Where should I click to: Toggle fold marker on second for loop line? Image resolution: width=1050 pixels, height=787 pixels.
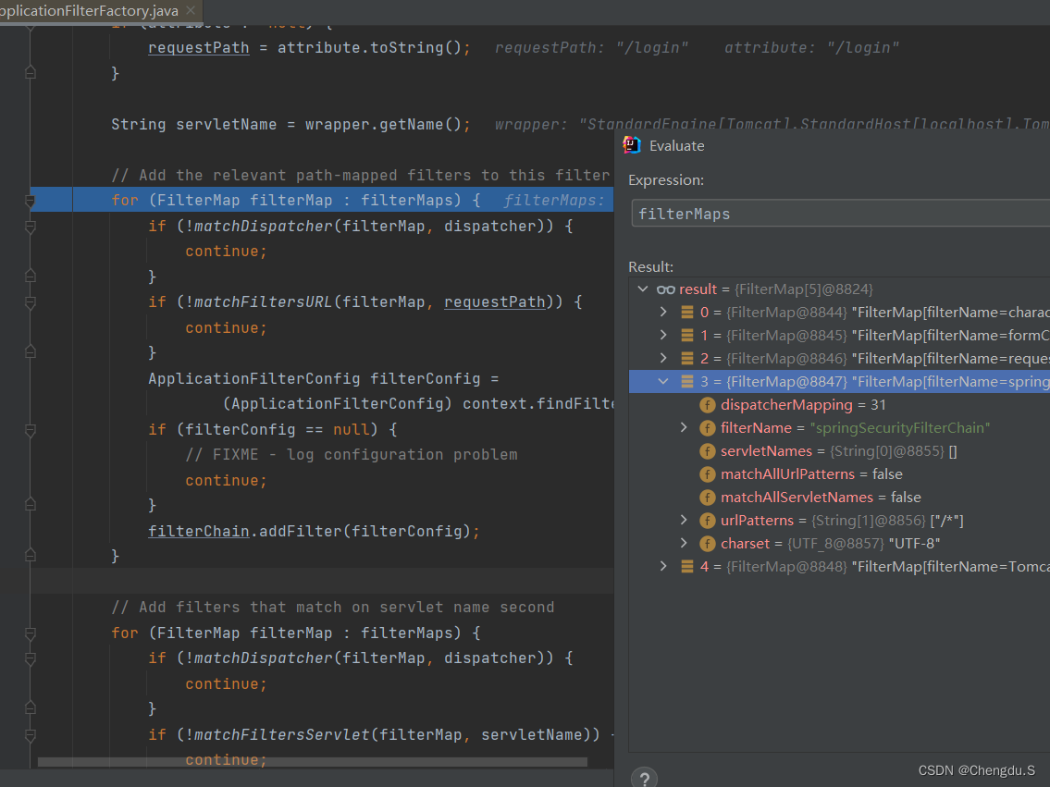tap(31, 633)
